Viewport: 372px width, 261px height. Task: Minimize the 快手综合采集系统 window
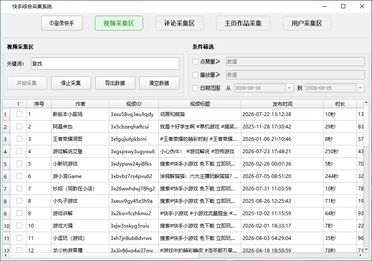(x=325, y=7)
